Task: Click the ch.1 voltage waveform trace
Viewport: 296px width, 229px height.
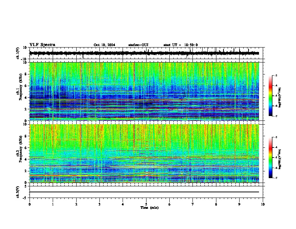Action: click(144, 53)
